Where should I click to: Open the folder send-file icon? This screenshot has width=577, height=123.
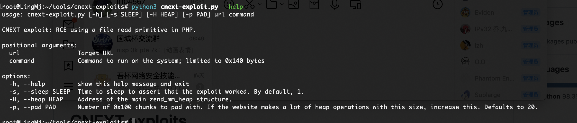coord(271,4)
